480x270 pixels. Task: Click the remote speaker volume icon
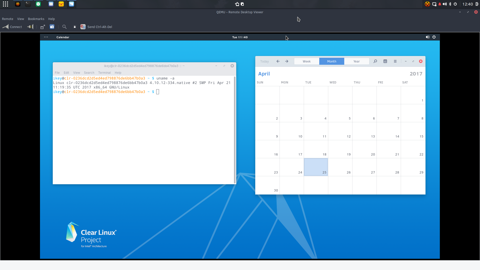(x=428, y=37)
